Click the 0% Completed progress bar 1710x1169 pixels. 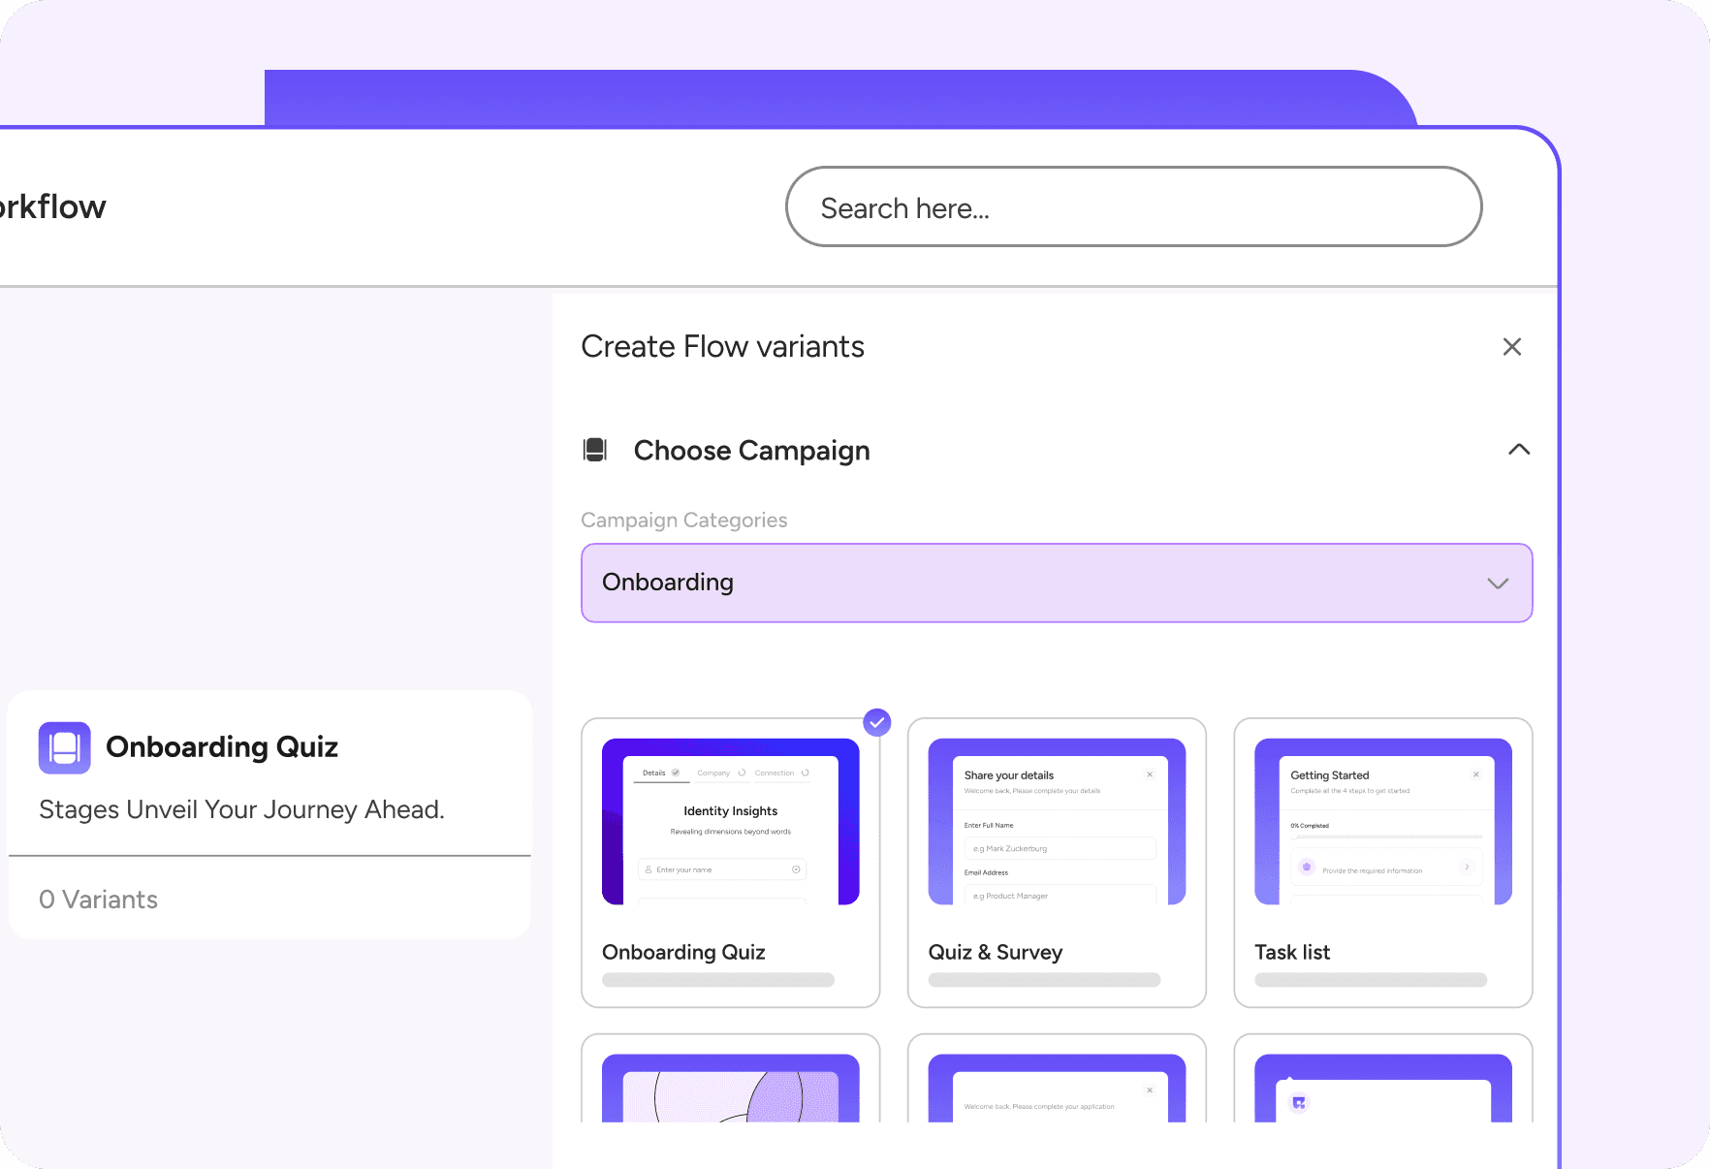(1385, 836)
